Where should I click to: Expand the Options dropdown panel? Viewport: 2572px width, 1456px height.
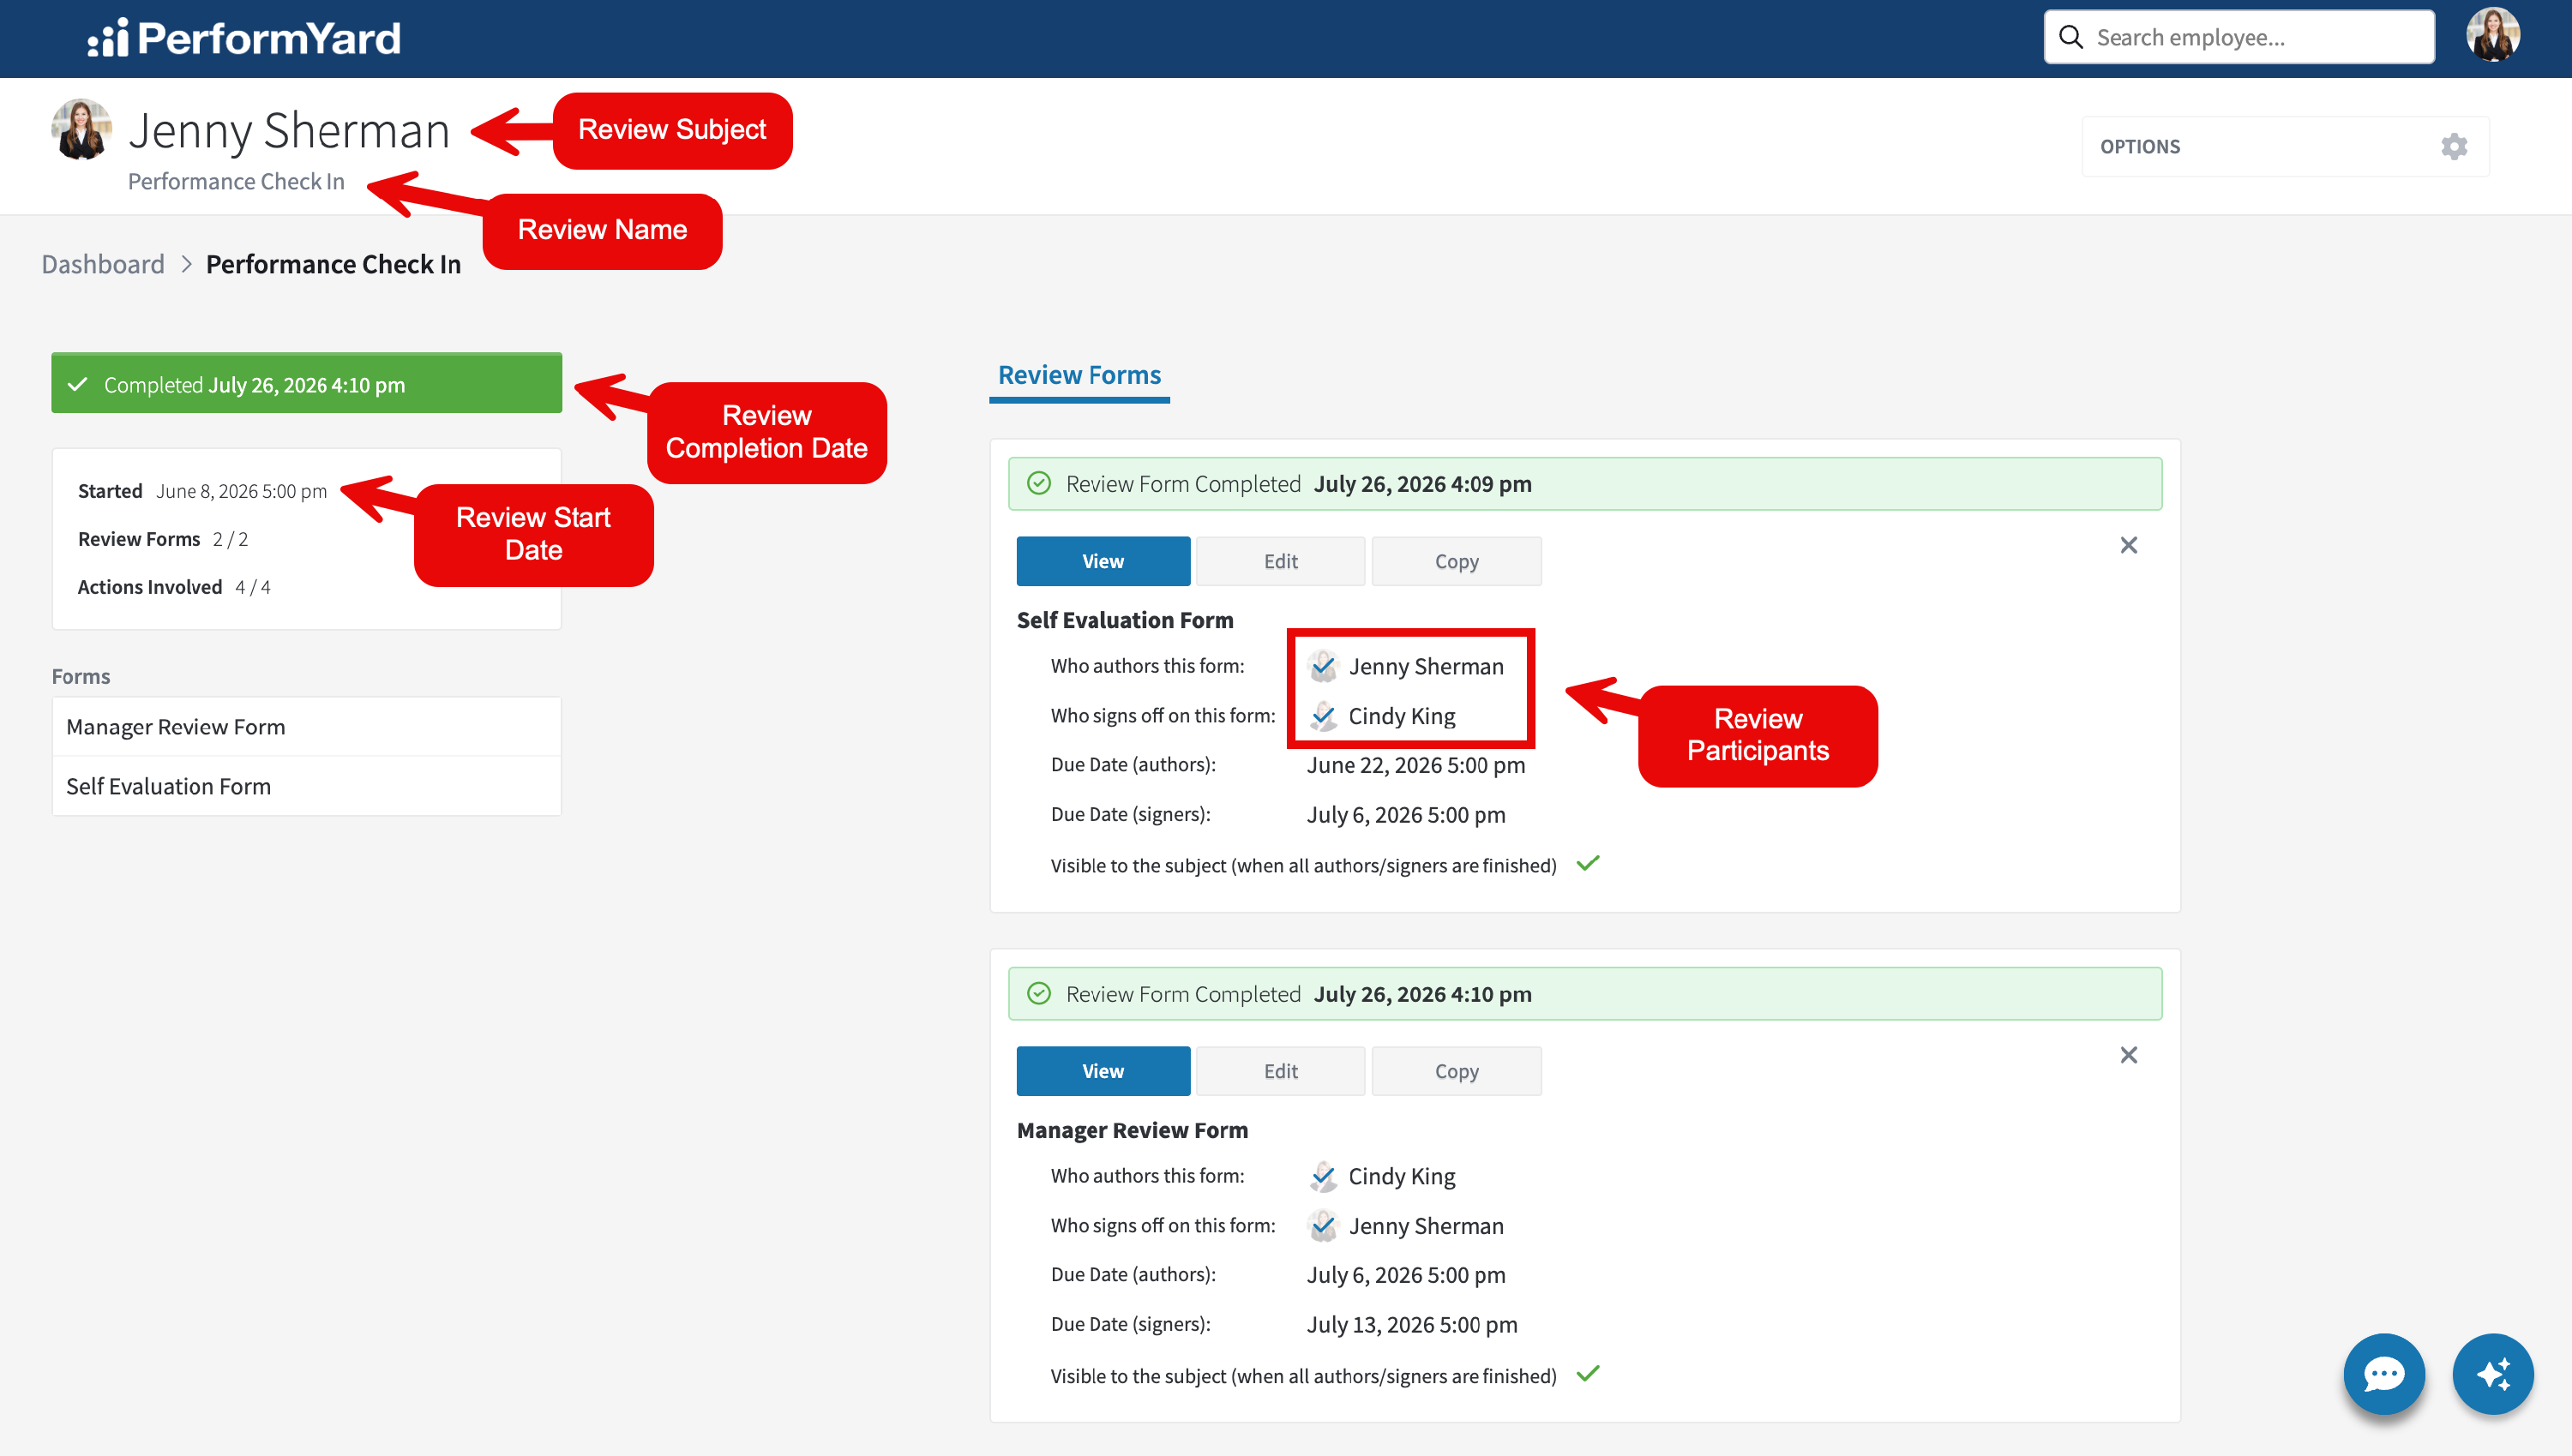coord(2285,147)
